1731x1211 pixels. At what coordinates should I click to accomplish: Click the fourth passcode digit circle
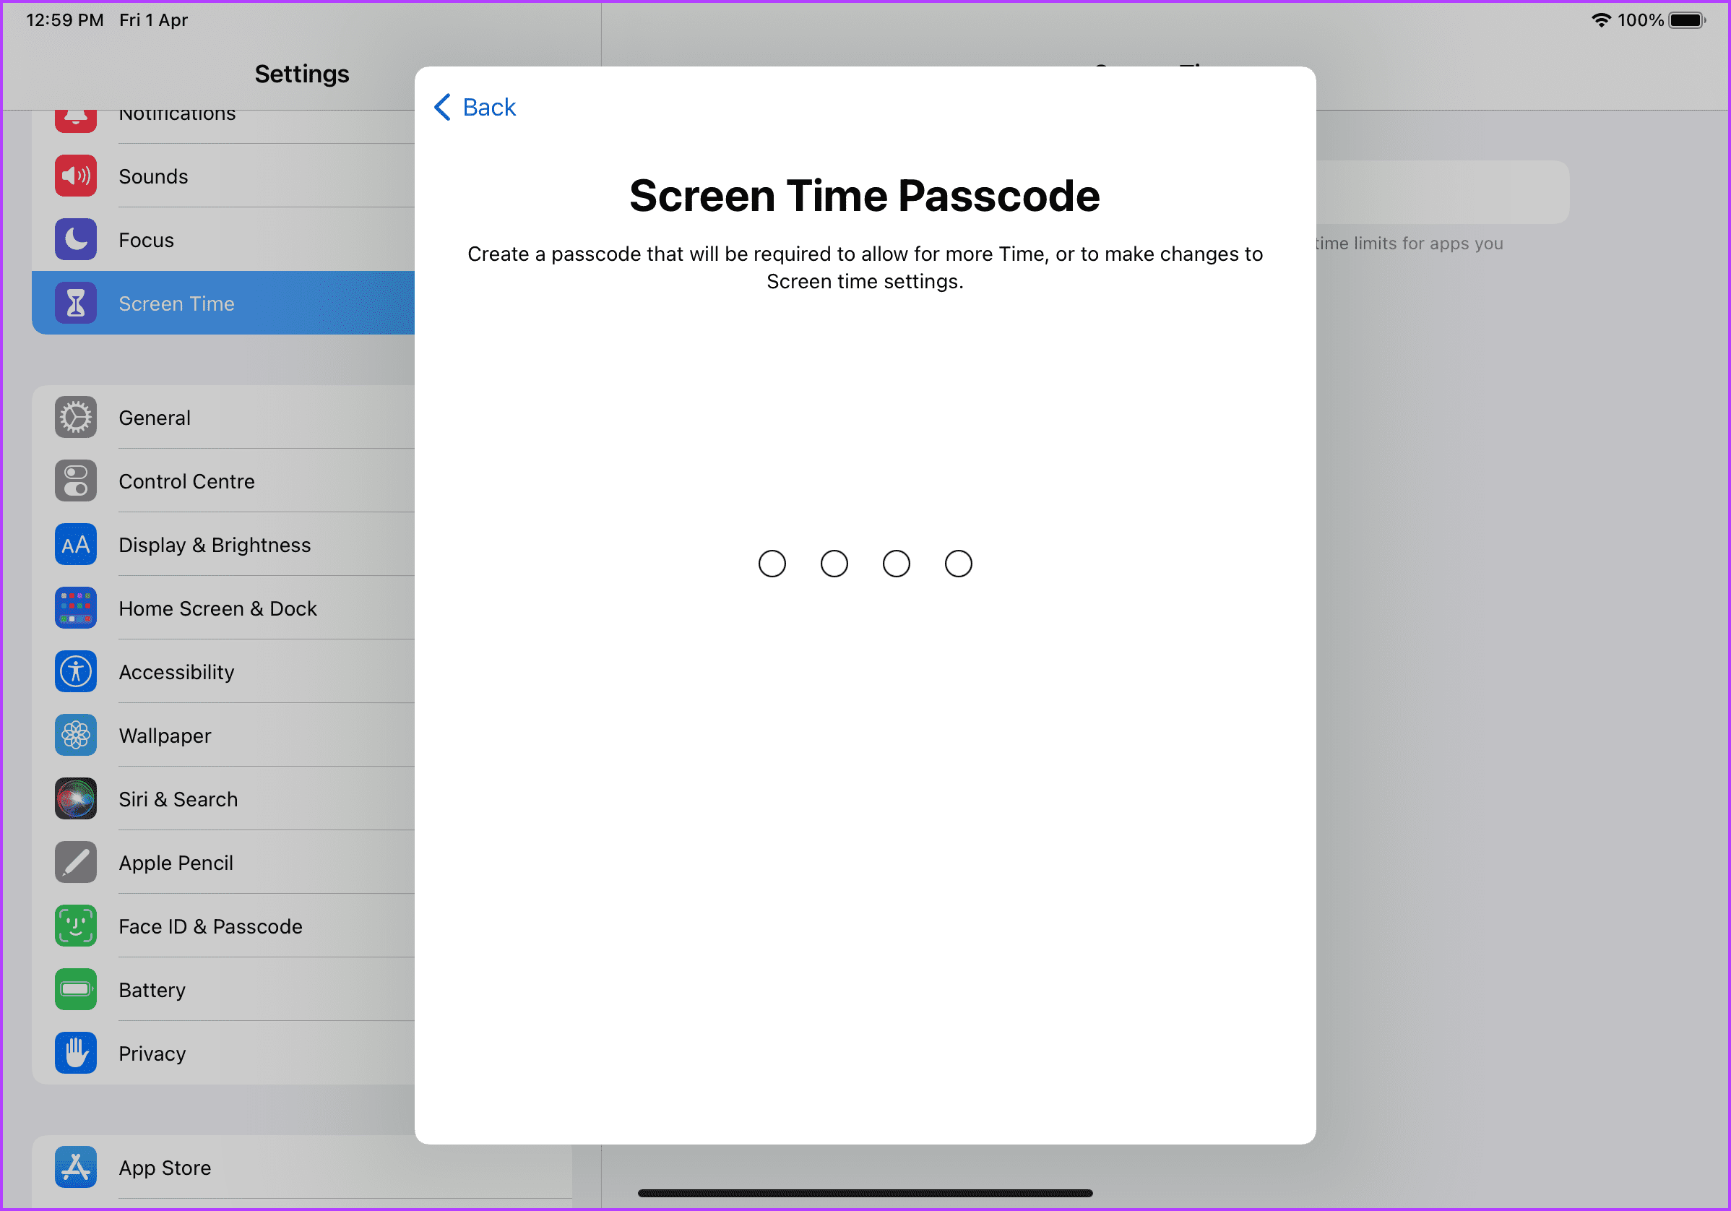click(x=957, y=564)
